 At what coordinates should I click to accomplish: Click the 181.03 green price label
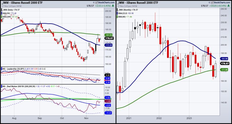(109, 35)
